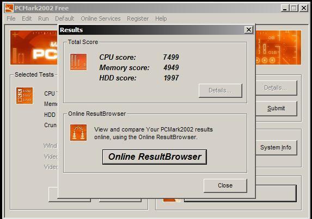The height and width of the screenshot is (219, 312).
Task: Click the PCMark2002 orange banner image
Action: pos(34,47)
